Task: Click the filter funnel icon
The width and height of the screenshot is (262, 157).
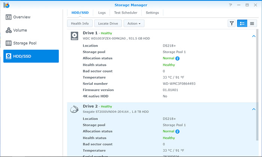Action: [232, 23]
